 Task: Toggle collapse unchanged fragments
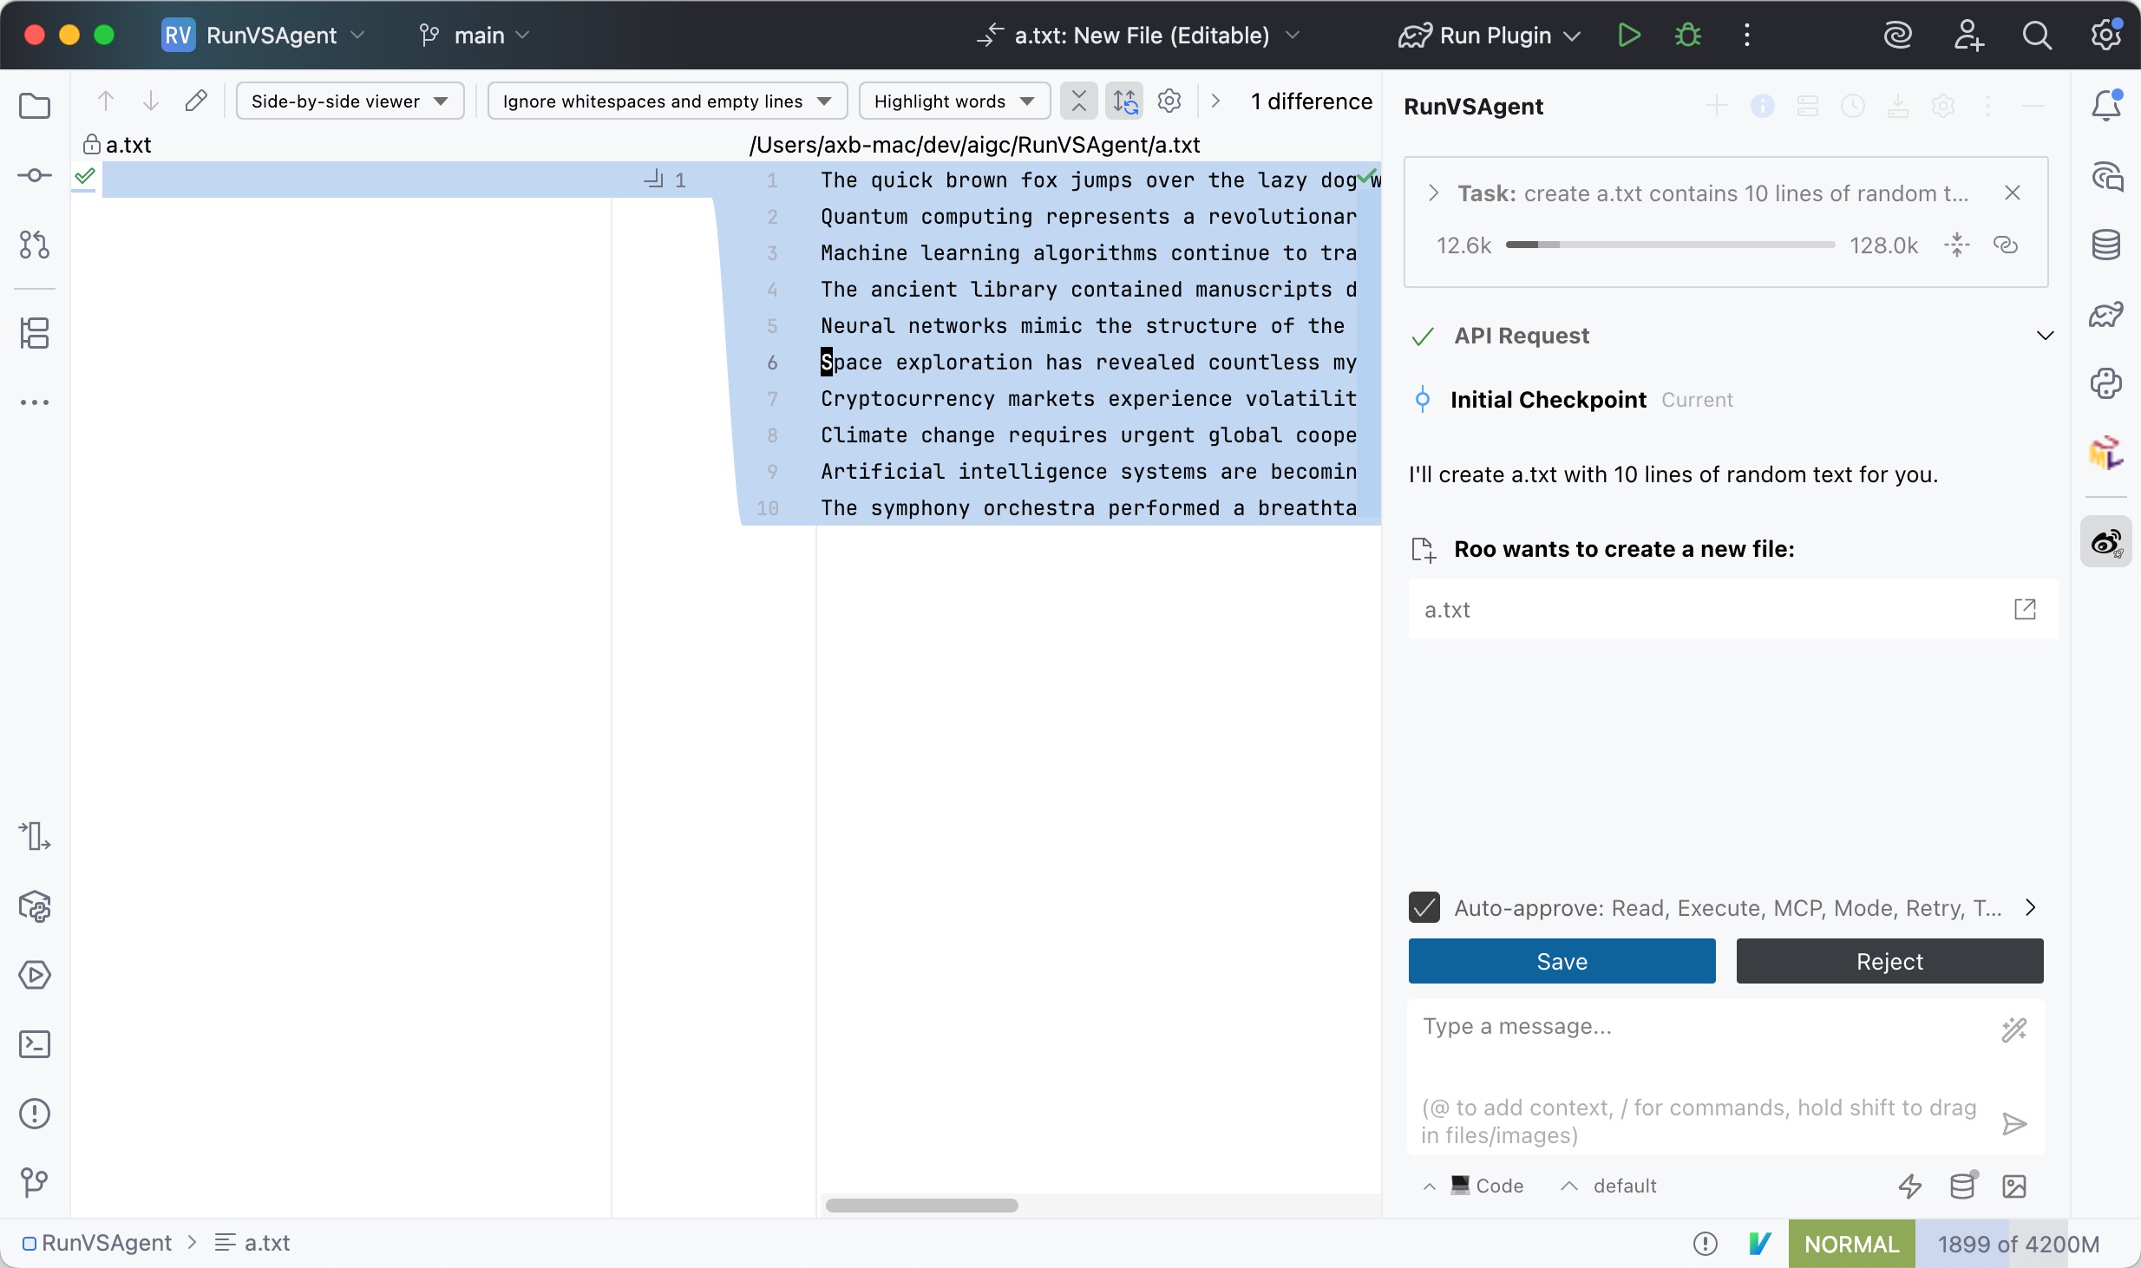coord(1078,101)
